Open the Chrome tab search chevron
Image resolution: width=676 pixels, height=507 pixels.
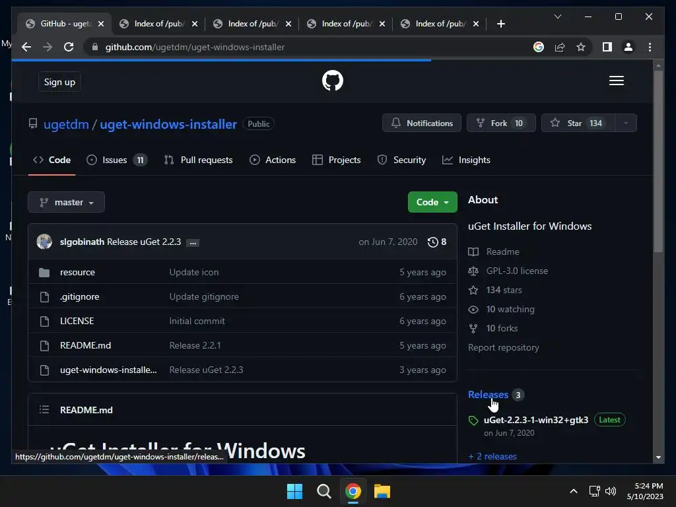click(x=557, y=17)
